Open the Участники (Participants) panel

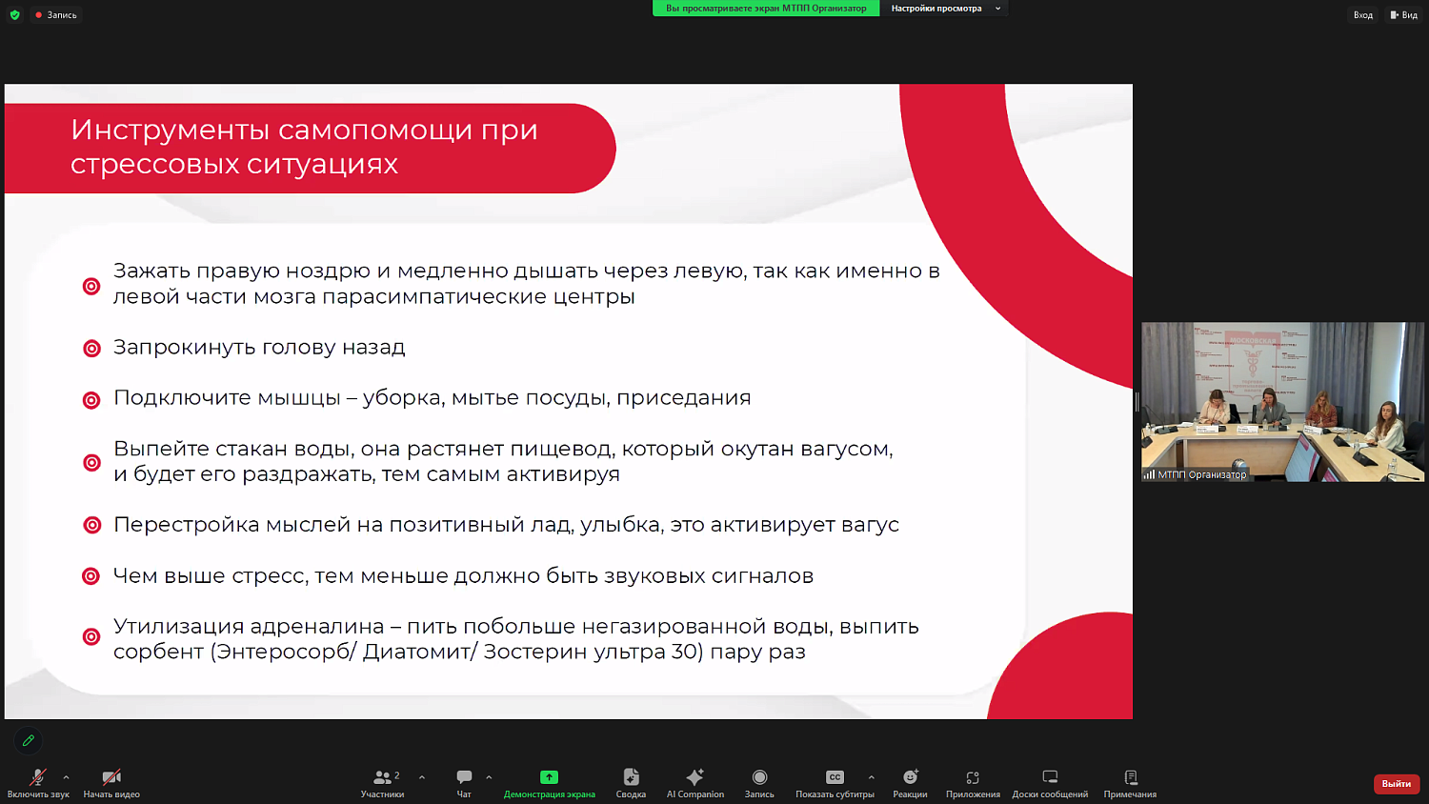point(381,781)
